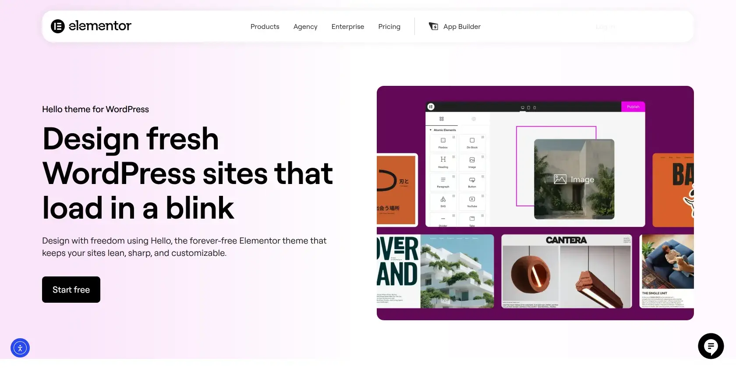This screenshot has height=368, width=736.
Task: Open the accessibility tools button
Action: [20, 348]
